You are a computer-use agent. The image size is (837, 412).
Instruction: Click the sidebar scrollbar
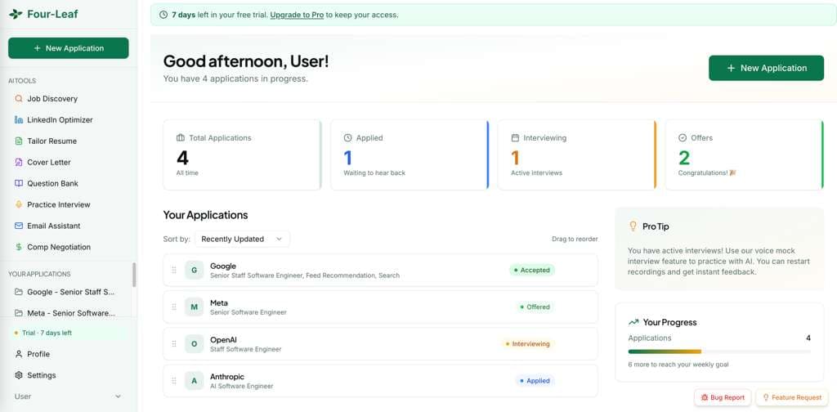coord(134,275)
